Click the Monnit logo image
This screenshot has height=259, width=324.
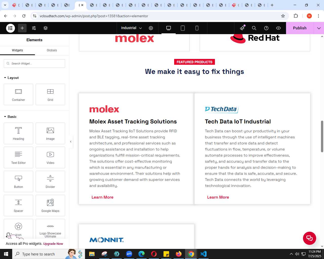coord(107,240)
